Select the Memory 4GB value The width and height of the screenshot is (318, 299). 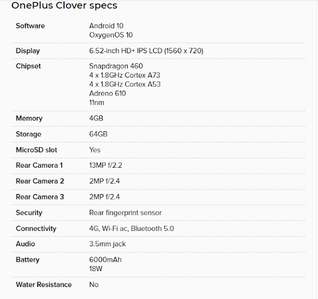click(x=96, y=118)
